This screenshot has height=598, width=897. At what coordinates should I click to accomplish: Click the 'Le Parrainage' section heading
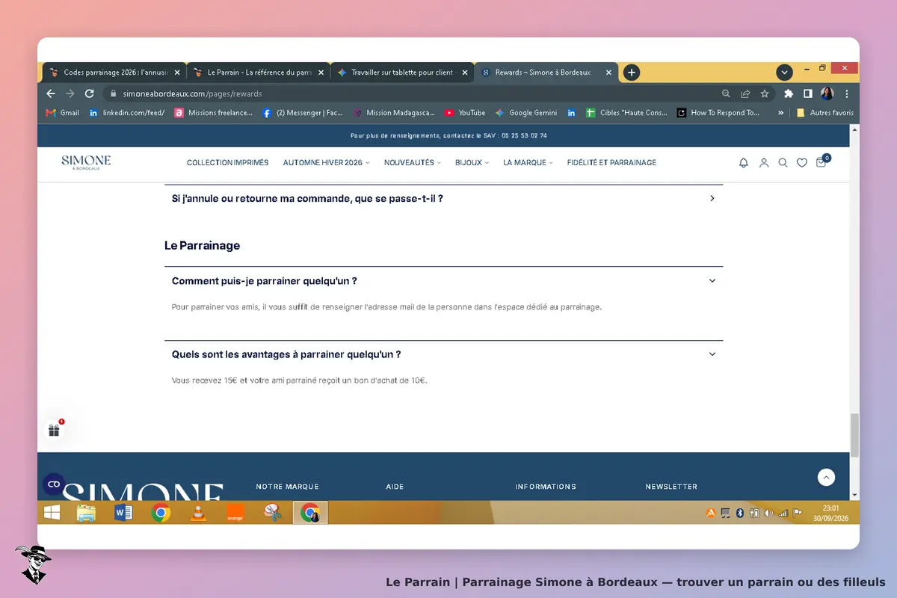[x=202, y=245]
